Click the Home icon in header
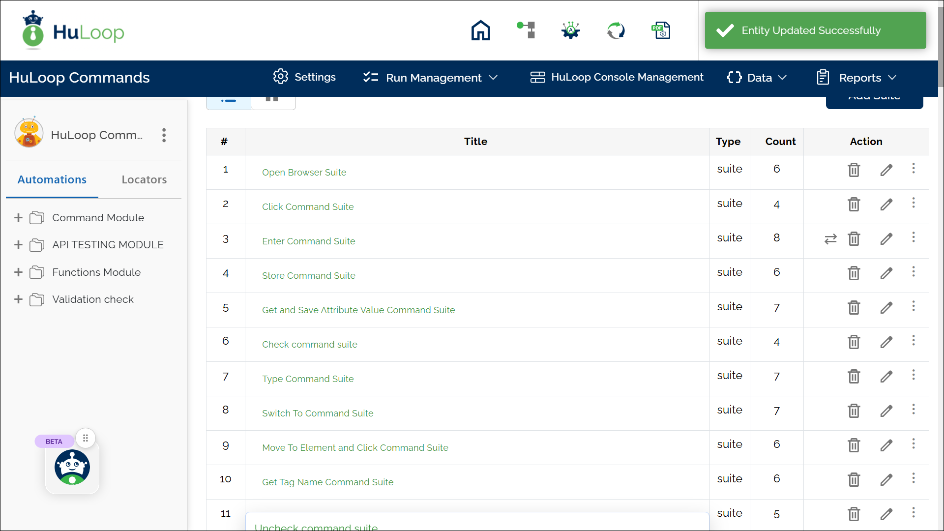 pos(480,30)
